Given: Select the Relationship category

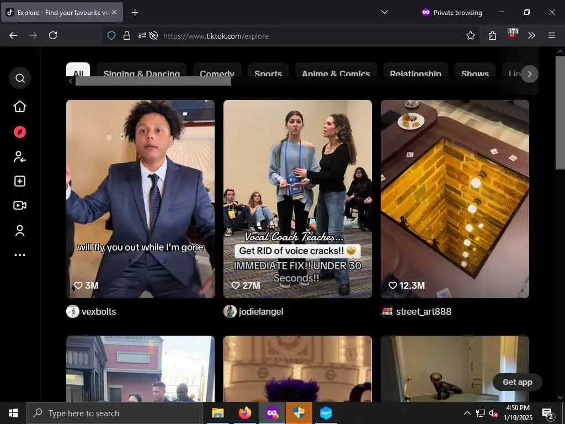Looking at the screenshot, I should tap(415, 70).
